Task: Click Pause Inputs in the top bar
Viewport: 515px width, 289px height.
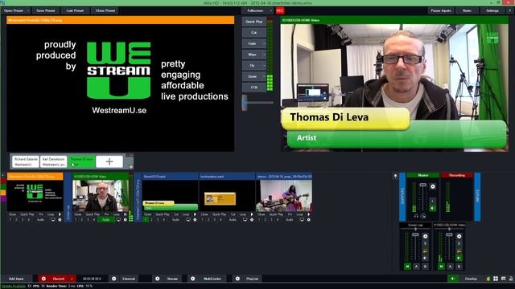Action: [441, 10]
